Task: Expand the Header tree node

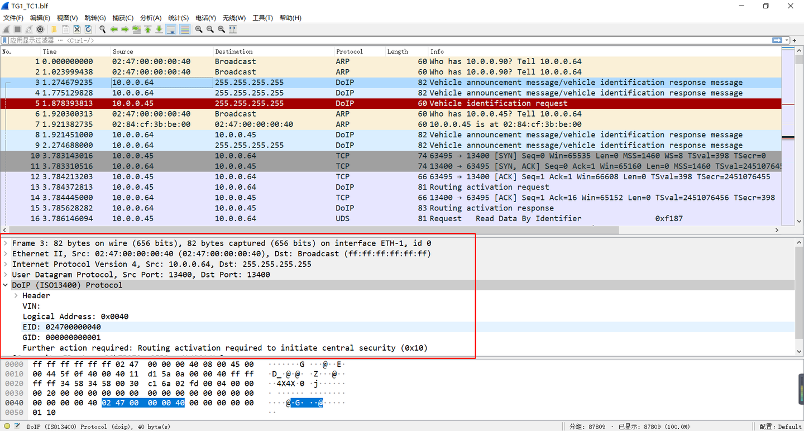Action: pos(16,295)
